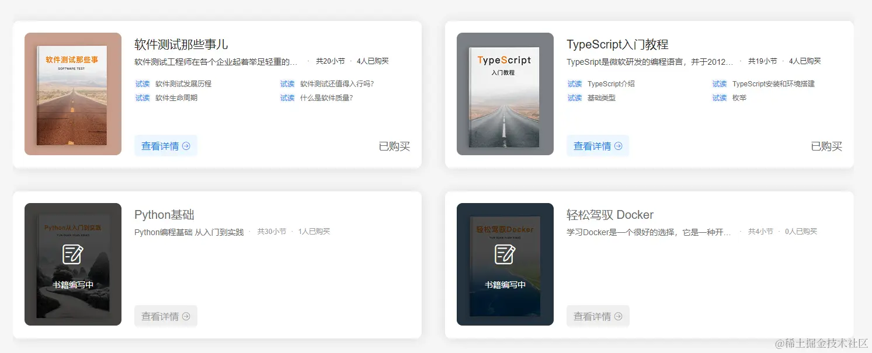Viewport: 872px width, 353px height.
Task: Click 书籍编写中 label on Python cover
Action: pos(73,285)
